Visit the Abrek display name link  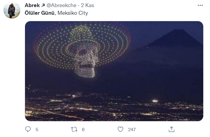[32, 6]
